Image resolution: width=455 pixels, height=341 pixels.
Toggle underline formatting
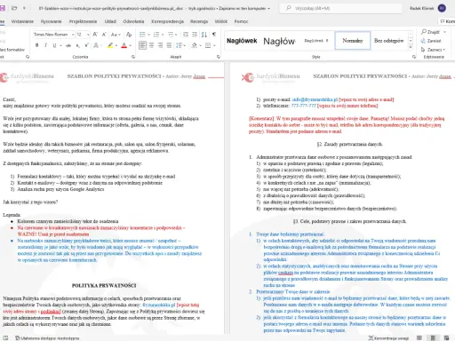click(54, 45)
